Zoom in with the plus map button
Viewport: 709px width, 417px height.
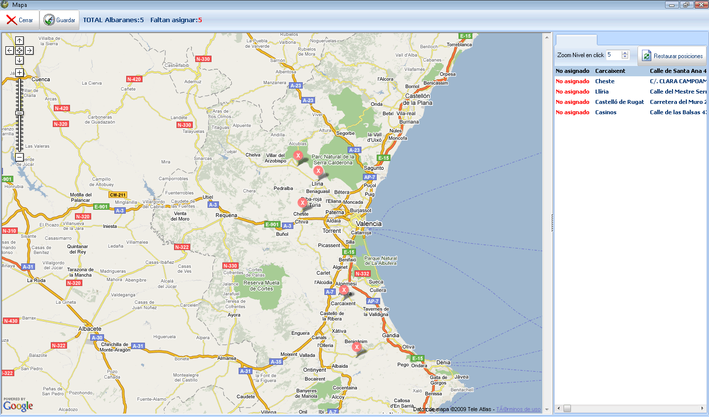pos(19,72)
